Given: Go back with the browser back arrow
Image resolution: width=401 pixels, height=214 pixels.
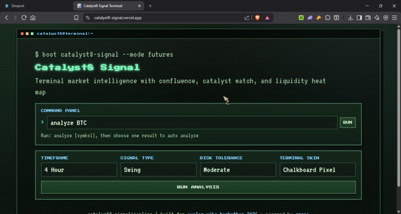Looking at the screenshot, I should click(6, 17).
